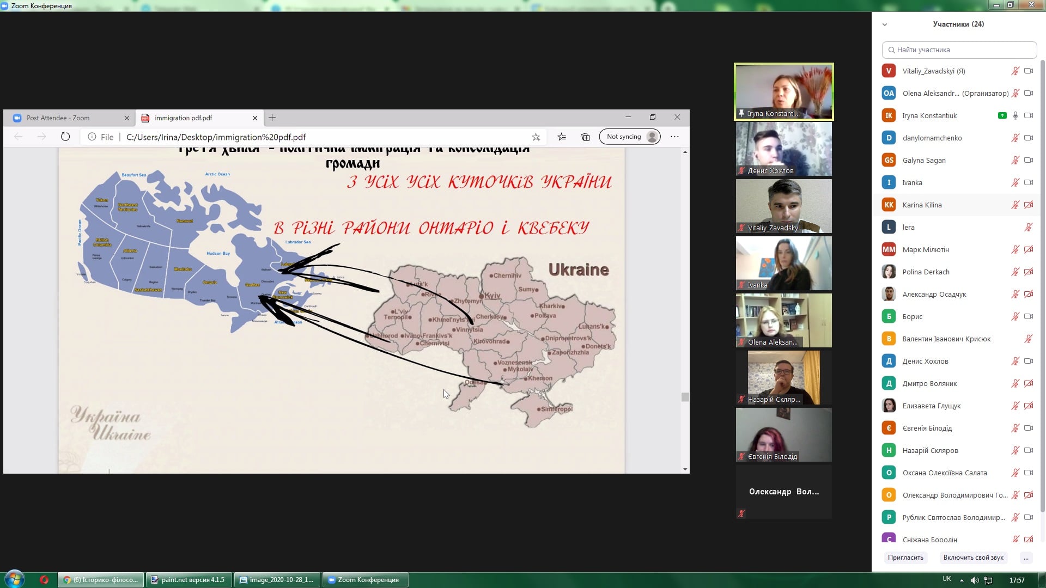Toggle Iryna Konstantiuk's microphone icon
The width and height of the screenshot is (1046, 588).
point(1015,115)
